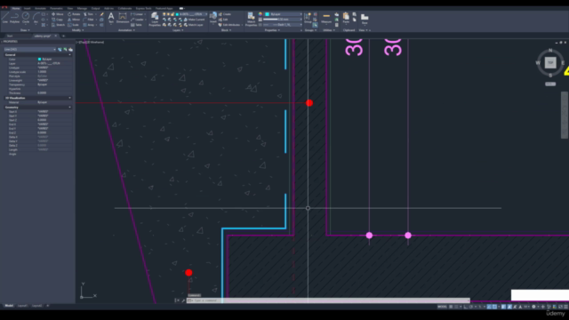The height and width of the screenshot is (320, 569).
Task: Select the Dimension tool
Action: (123, 18)
